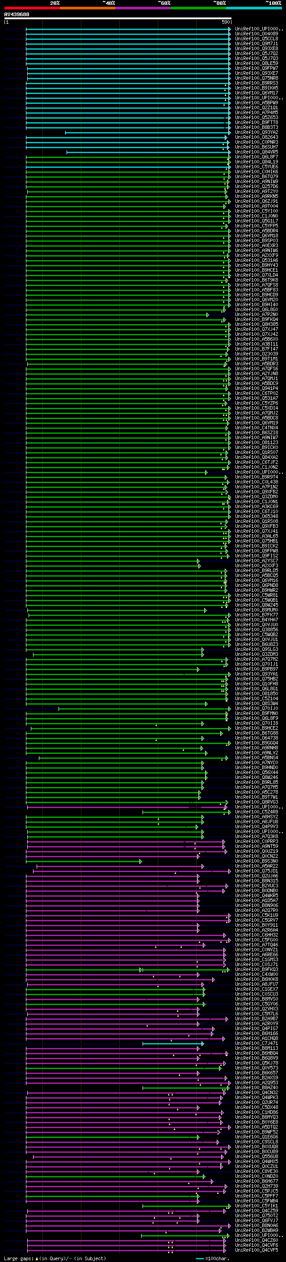Click hit label UniRef100_Q75NR8

coord(257,78)
